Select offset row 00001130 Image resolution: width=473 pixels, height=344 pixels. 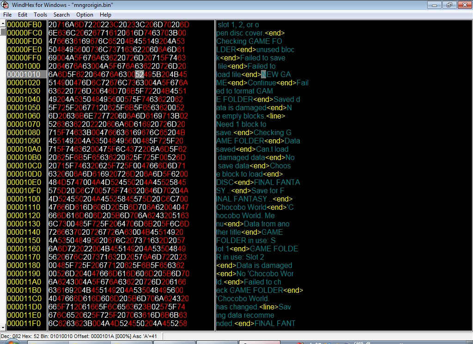pos(24,224)
